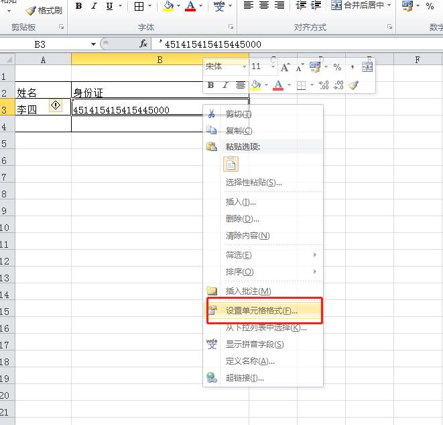The height and width of the screenshot is (425, 443).
Task: Toggle Bold in the ribbon font group
Action: (x=79, y=5)
